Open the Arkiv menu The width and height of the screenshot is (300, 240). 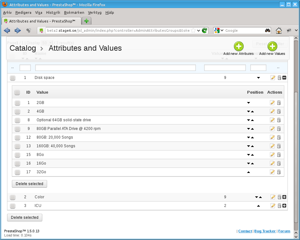pos(7,13)
